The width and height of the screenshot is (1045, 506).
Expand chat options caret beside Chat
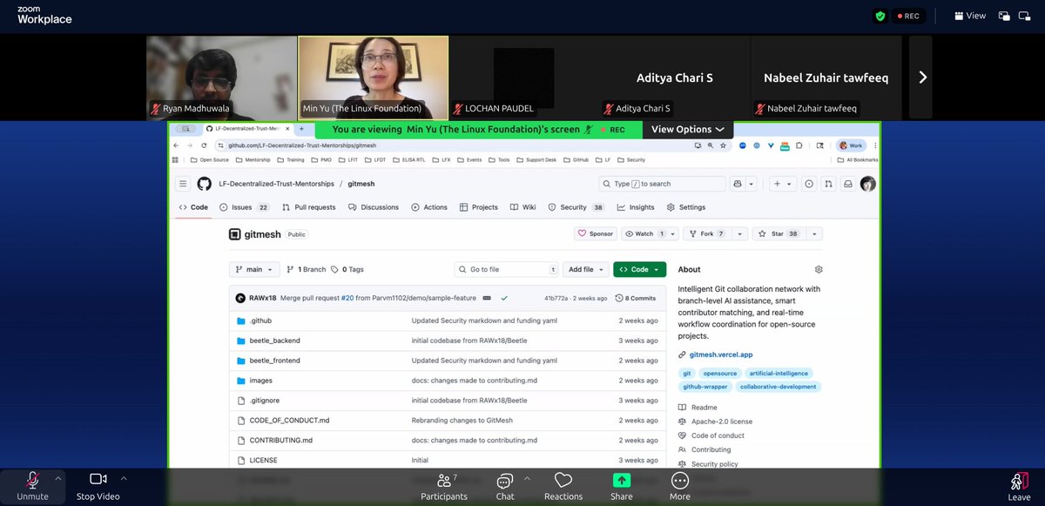(527, 478)
